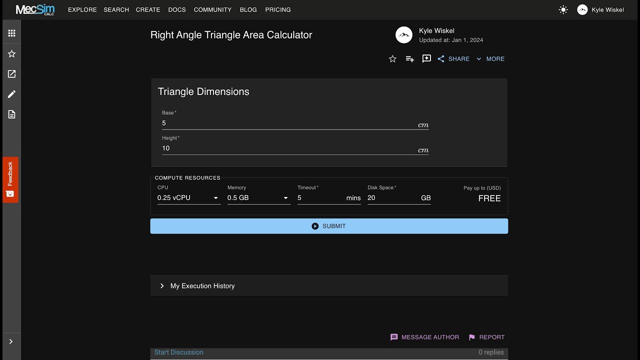
Task: Click the SHARE button
Action: 453,59
